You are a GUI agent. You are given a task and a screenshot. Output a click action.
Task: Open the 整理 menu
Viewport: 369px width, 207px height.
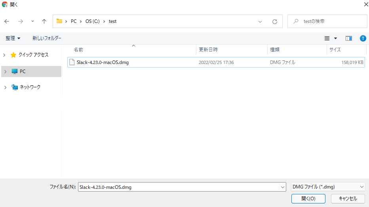[x=13, y=38]
